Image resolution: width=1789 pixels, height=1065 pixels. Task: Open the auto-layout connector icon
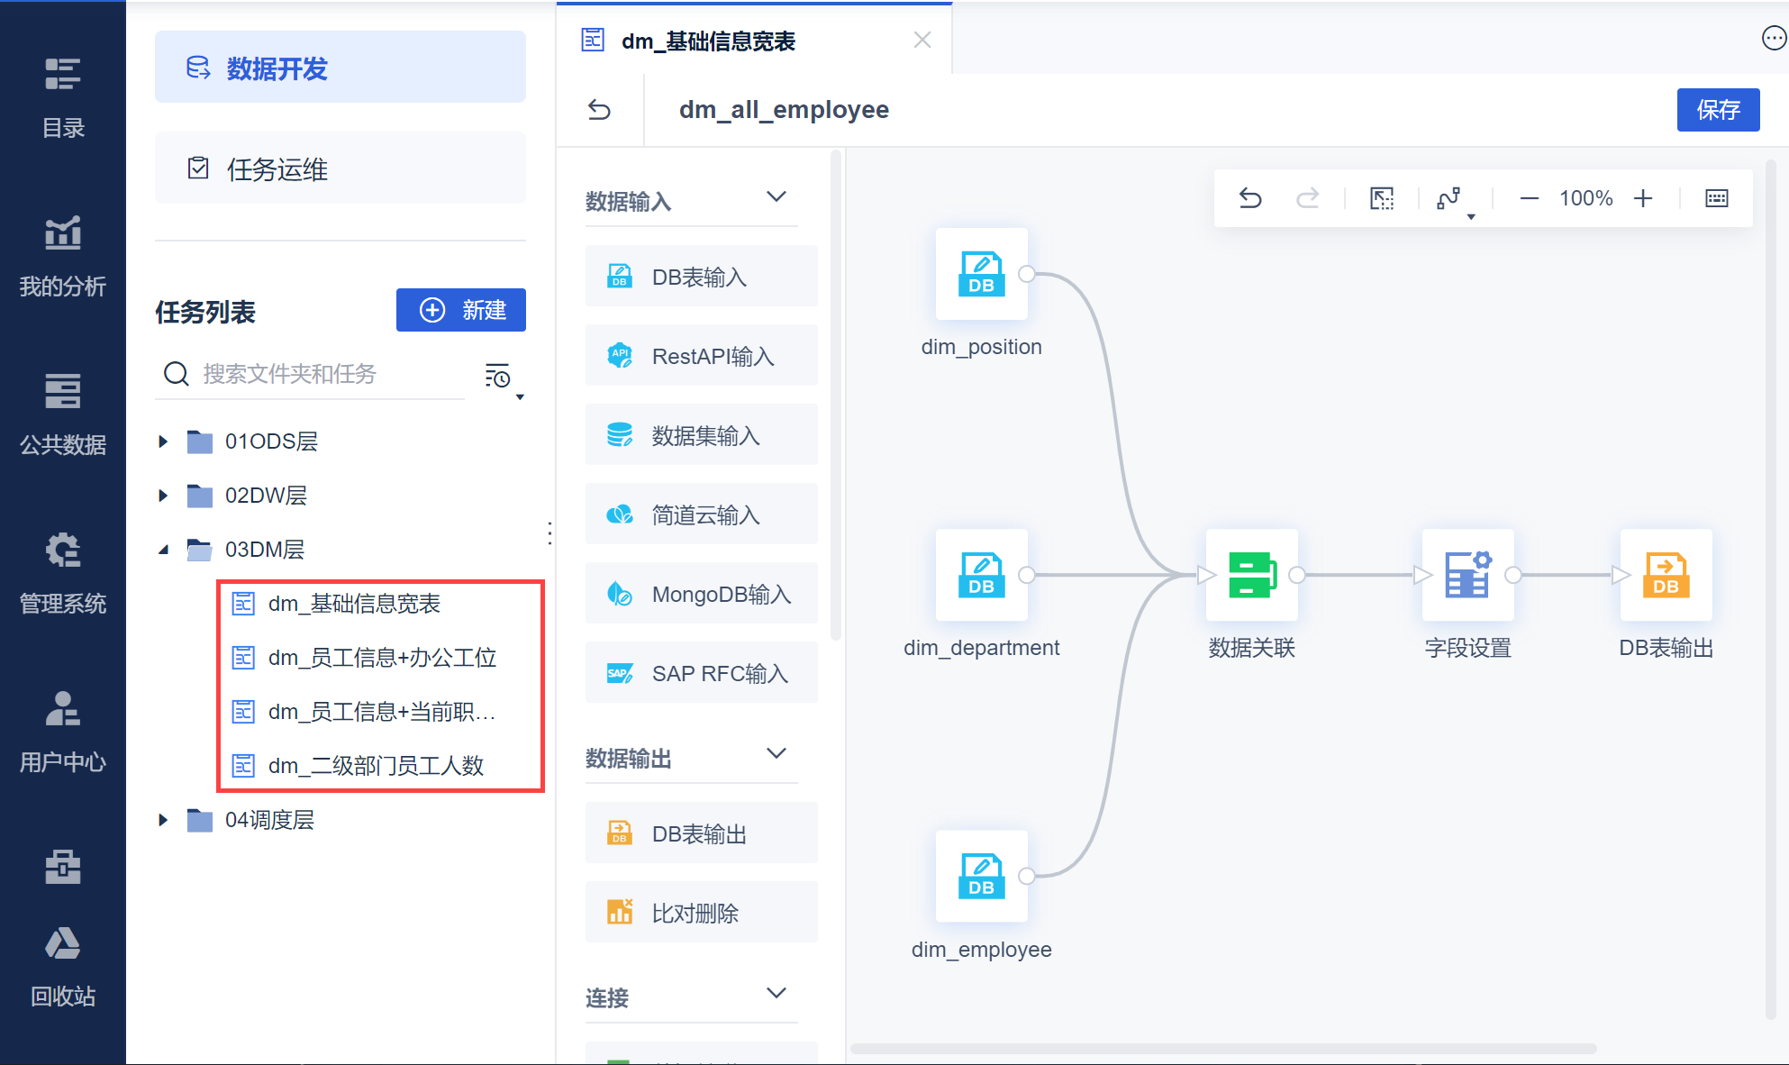[x=1449, y=198]
